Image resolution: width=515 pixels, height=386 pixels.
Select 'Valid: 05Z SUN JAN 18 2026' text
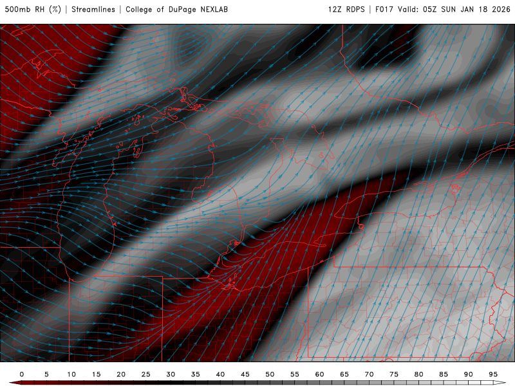click(x=454, y=9)
